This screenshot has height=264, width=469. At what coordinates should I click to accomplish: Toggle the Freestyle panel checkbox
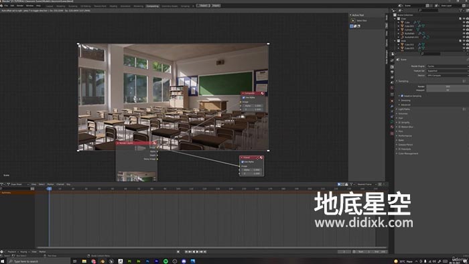coord(399,149)
